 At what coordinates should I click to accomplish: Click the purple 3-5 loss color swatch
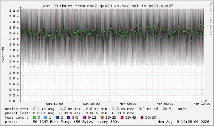click(68, 117)
